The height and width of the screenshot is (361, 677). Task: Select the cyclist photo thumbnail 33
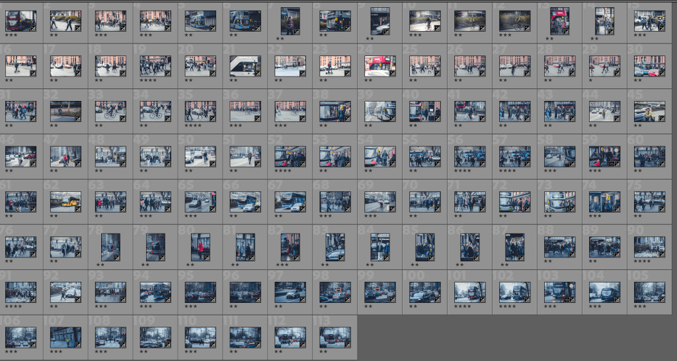coord(110,111)
